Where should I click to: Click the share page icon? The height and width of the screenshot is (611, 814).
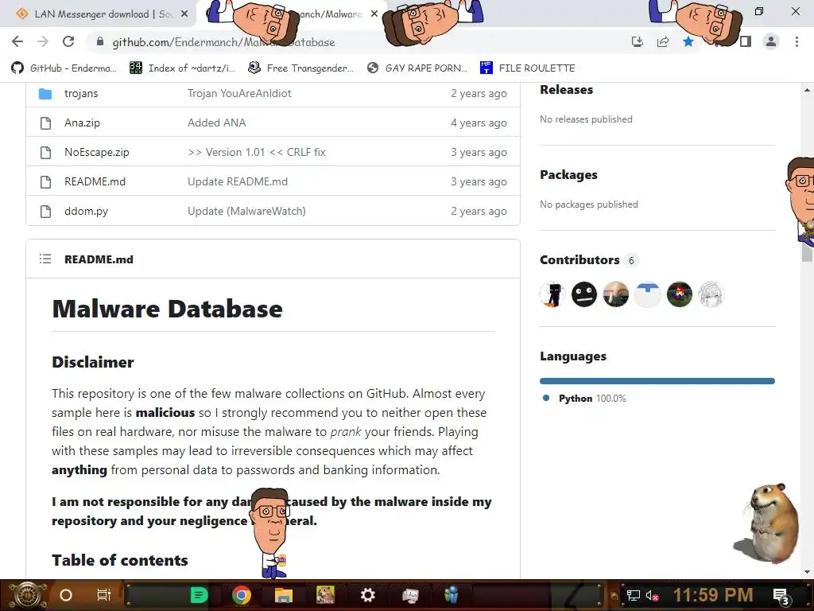pos(663,41)
